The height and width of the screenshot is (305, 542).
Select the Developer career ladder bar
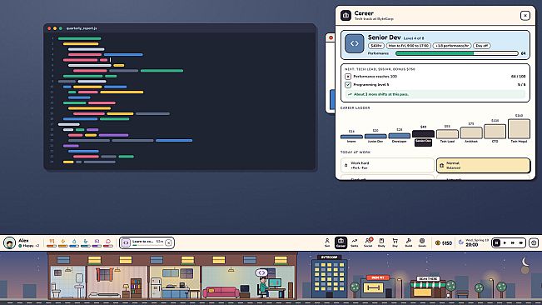point(400,136)
